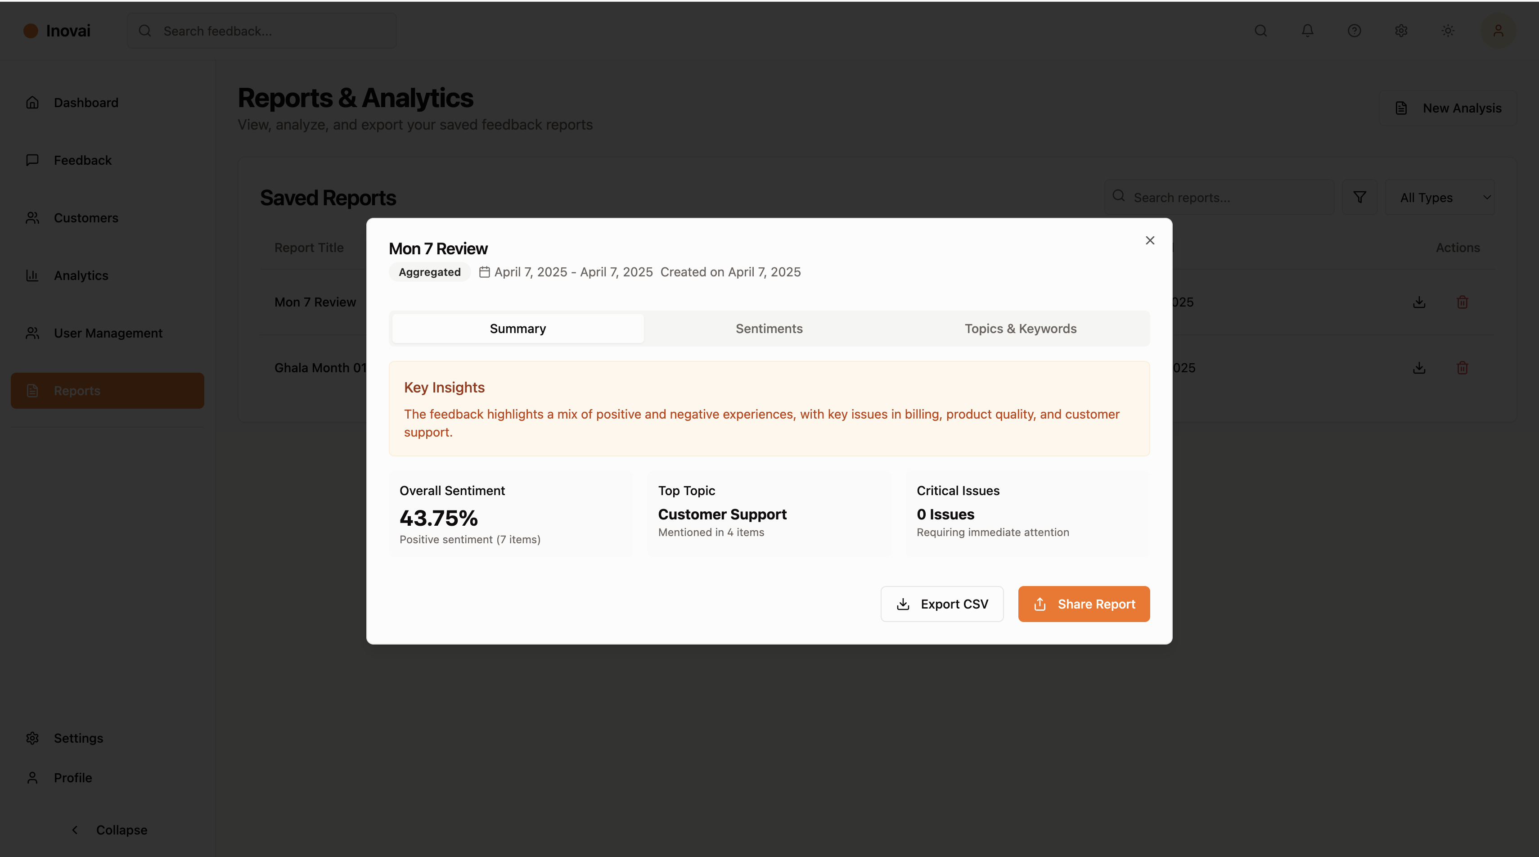Open the user avatar profile icon
This screenshot has height=857, width=1539.
click(x=1498, y=31)
